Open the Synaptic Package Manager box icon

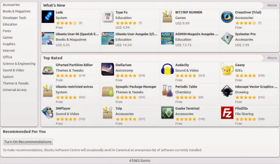pyautogui.click(x=108, y=91)
